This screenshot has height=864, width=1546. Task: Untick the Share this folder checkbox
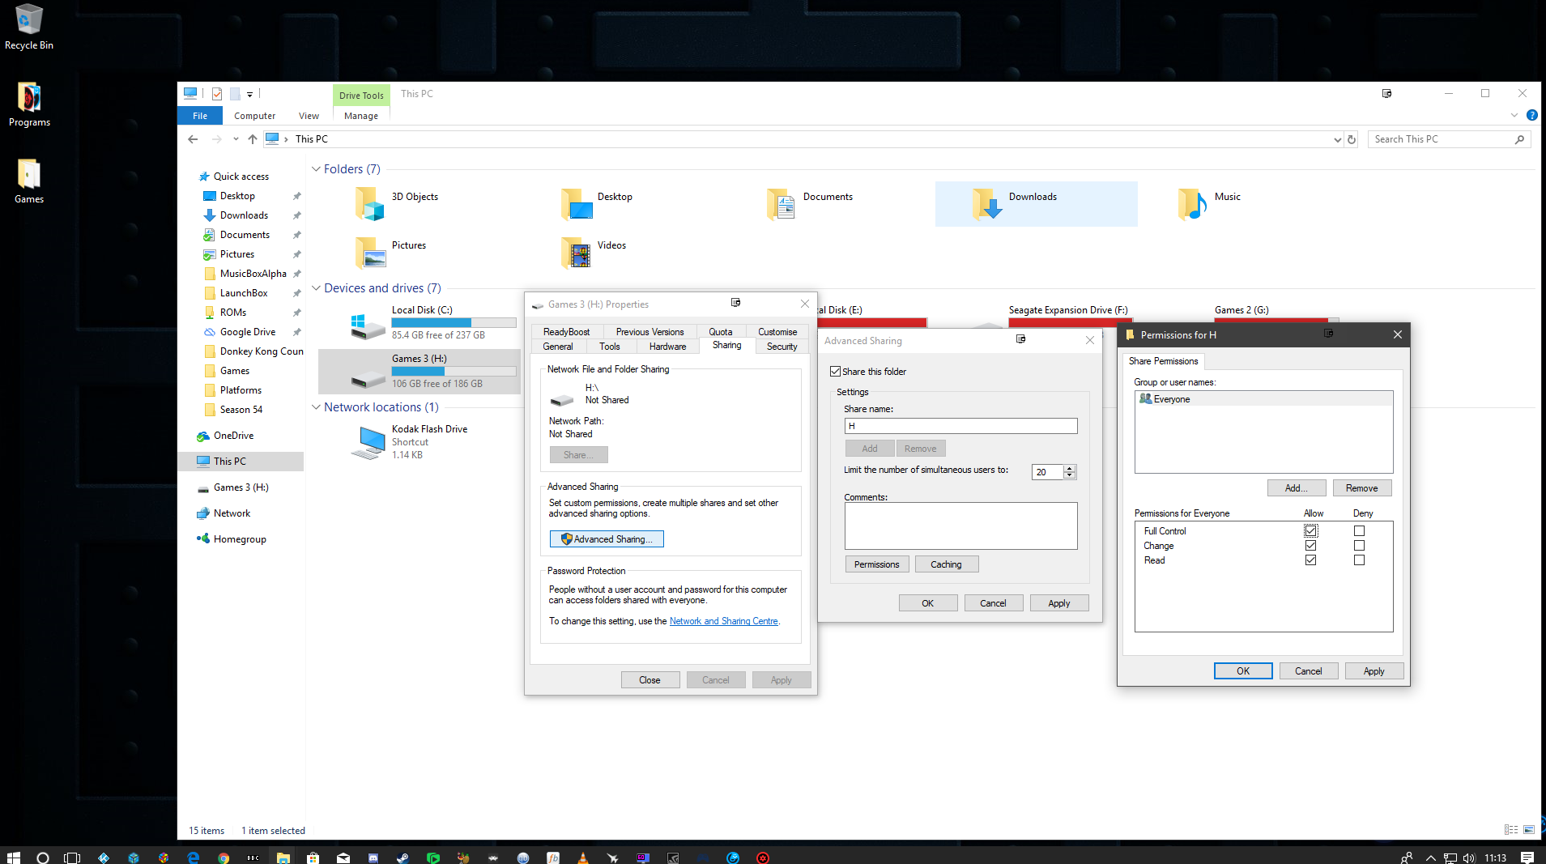pyautogui.click(x=835, y=372)
